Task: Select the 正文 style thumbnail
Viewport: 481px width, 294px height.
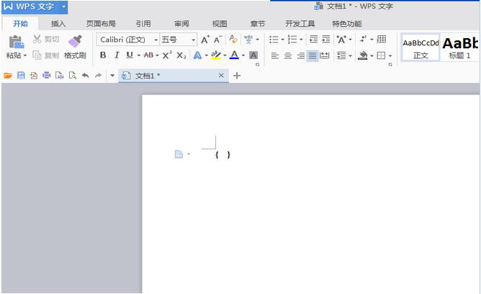Action: click(421, 48)
